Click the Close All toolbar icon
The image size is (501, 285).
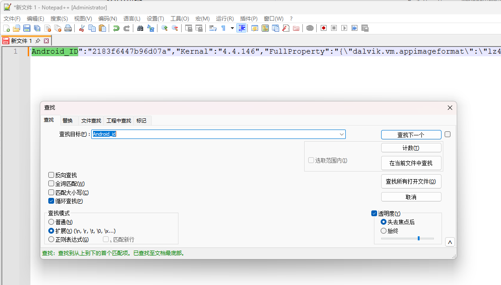tap(58, 29)
